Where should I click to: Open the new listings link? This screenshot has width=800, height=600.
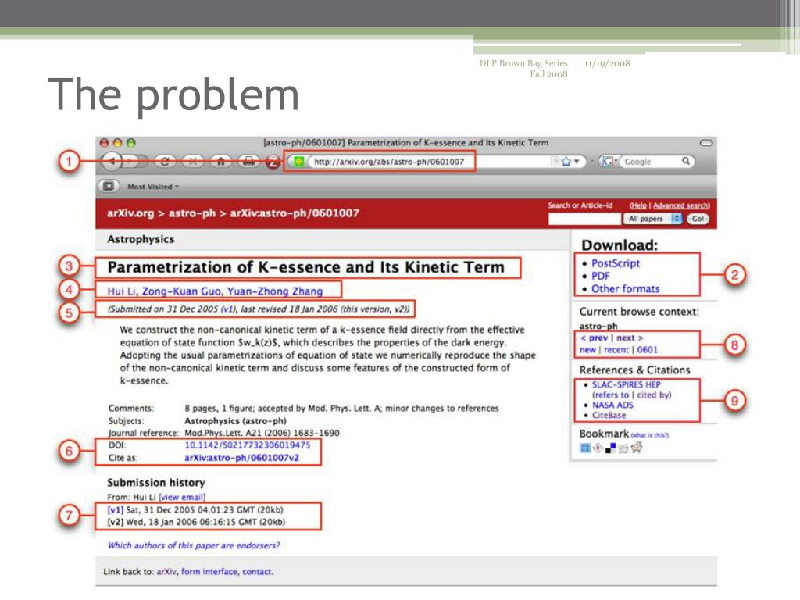pos(587,350)
